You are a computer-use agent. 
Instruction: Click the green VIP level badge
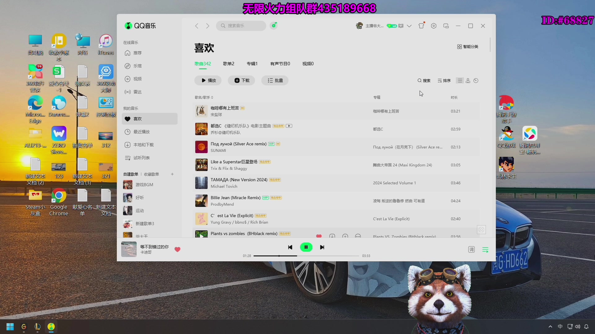(x=392, y=26)
